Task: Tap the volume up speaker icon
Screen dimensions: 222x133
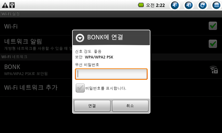Action: click(189, 5)
